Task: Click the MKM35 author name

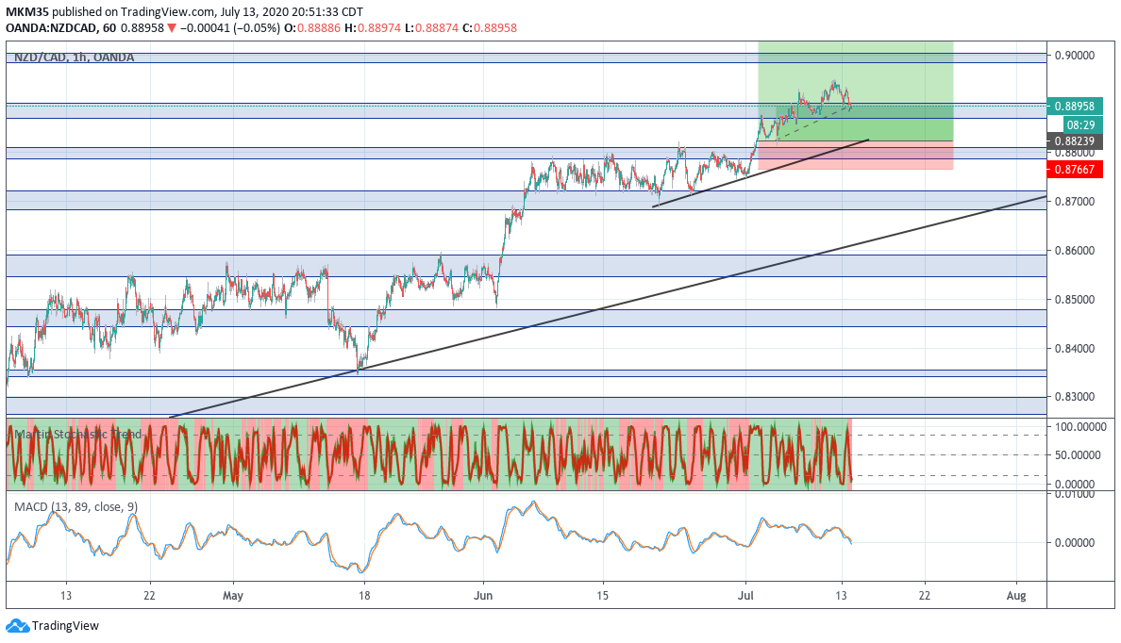Action: click(27, 11)
